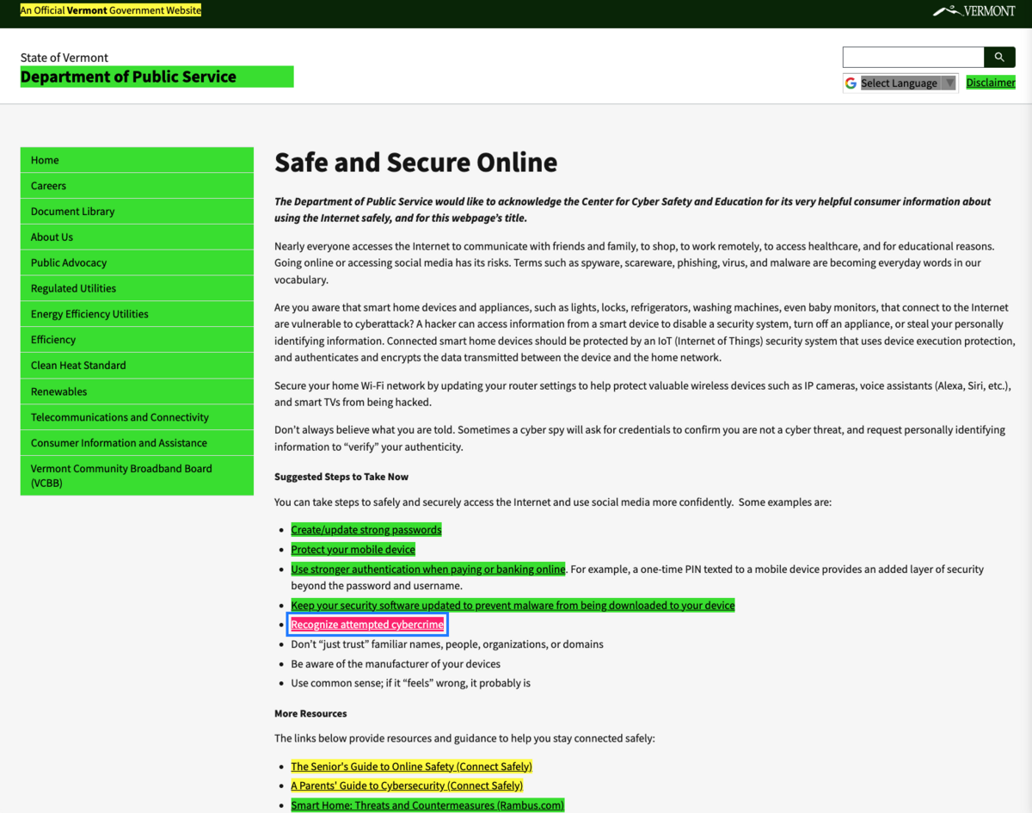1032x813 pixels.
Task: Click Recognize attempted cybercrime link
Action: click(367, 625)
